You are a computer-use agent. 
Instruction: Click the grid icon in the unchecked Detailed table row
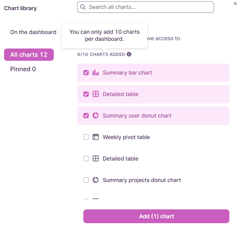click(x=96, y=159)
